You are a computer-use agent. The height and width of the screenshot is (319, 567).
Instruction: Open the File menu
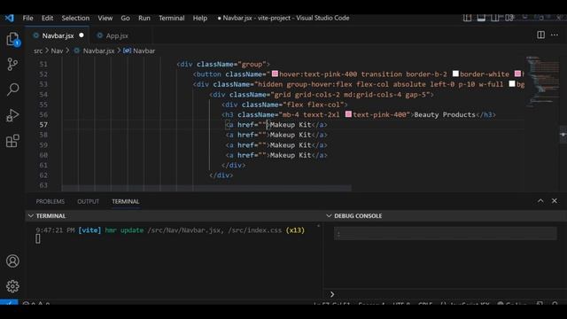(x=27, y=18)
